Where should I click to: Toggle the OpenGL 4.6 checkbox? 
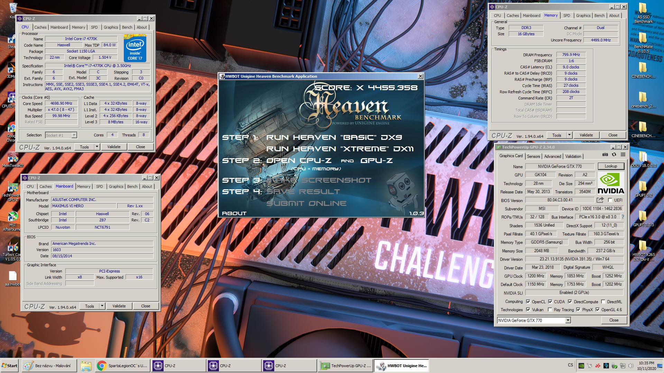pyautogui.click(x=598, y=310)
